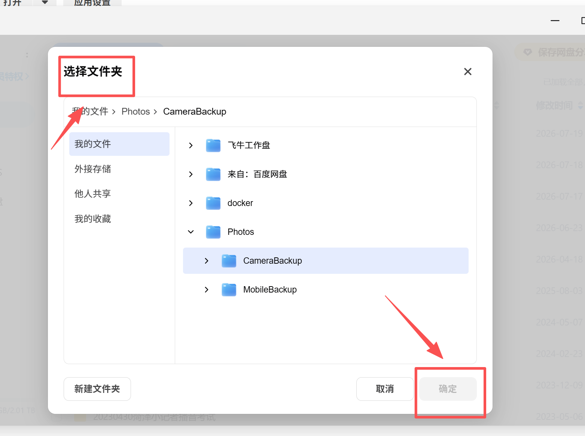Click the MobileBackup folder icon

(x=229, y=290)
